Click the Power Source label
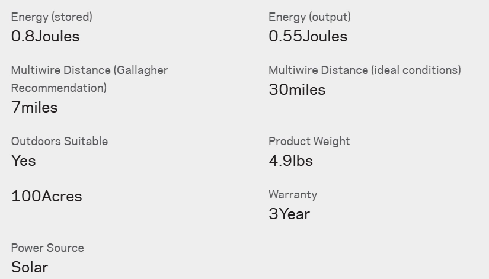Screen dimensions: 489x279 pyautogui.click(x=48, y=248)
